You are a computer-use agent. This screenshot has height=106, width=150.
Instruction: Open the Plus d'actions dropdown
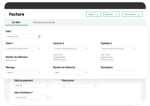tap(132, 14)
